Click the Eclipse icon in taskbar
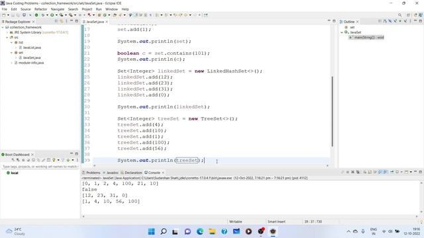This screenshot has width=424, height=238. pos(273,231)
